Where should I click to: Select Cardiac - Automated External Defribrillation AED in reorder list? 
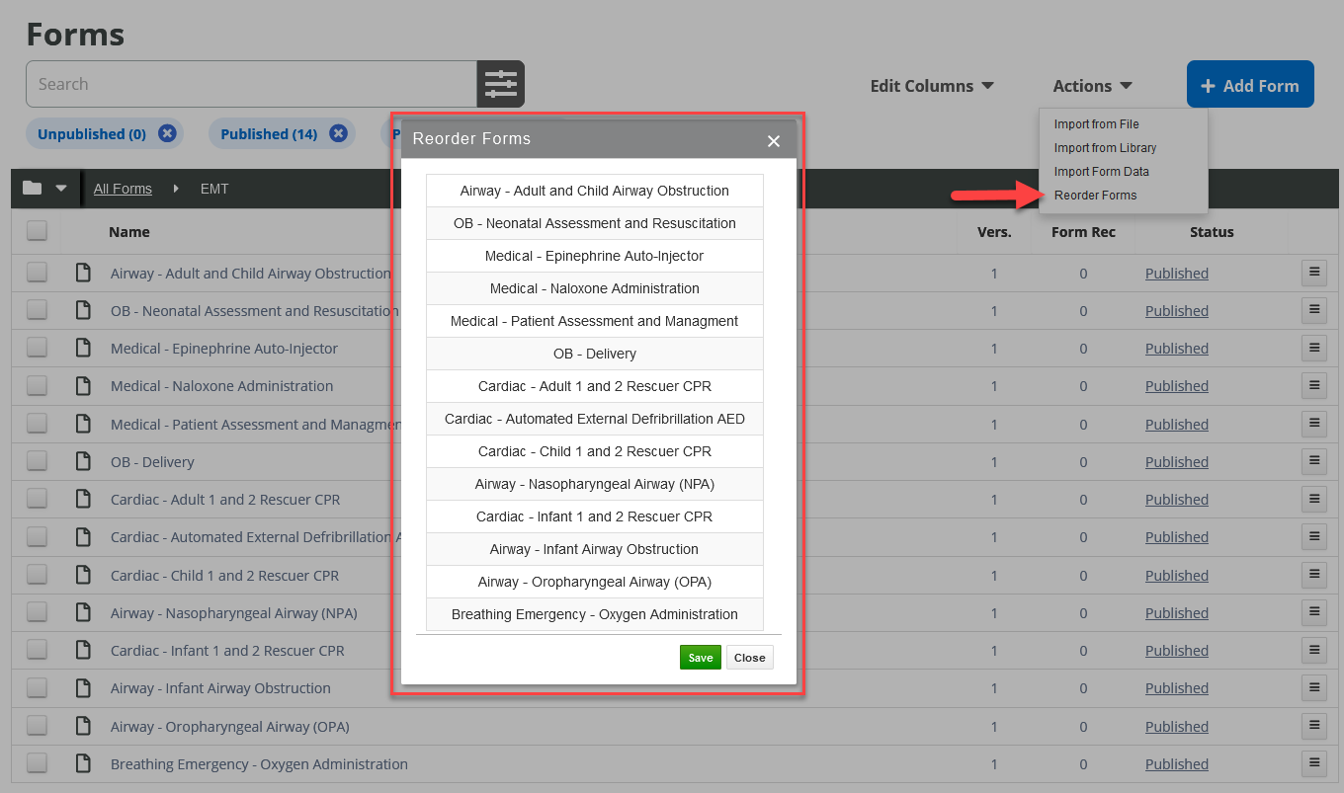pyautogui.click(x=595, y=419)
